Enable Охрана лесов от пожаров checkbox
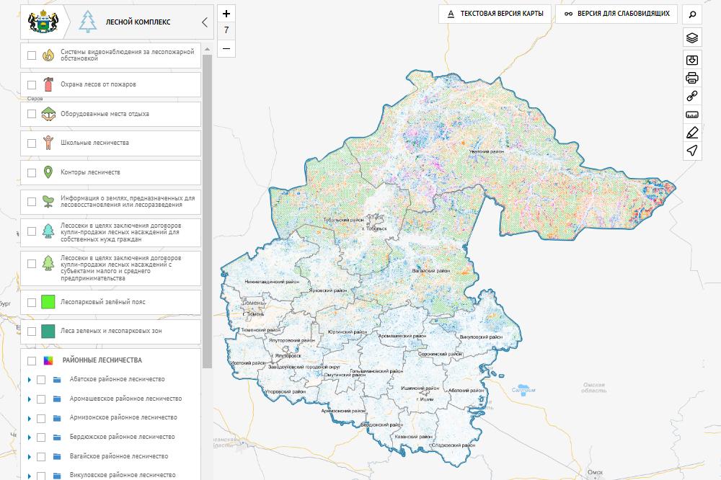 pos(32,84)
